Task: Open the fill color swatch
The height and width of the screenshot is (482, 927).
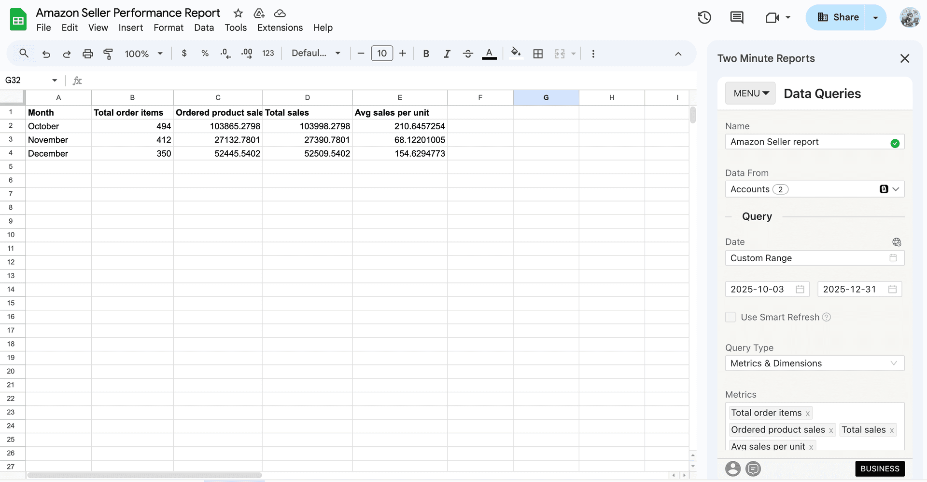Action: point(515,54)
